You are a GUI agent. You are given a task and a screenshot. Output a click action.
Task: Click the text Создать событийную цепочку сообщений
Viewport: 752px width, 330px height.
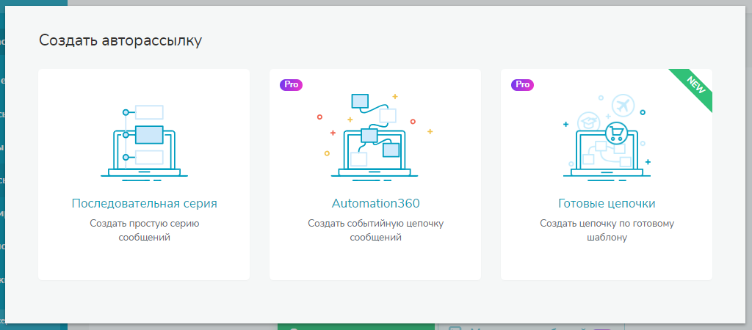(375, 230)
